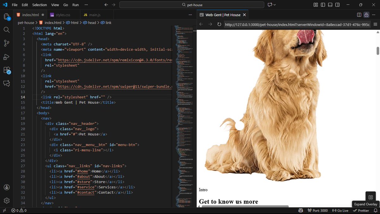
Task: Open the Selection menu
Action: pyautogui.click(x=39, y=5)
